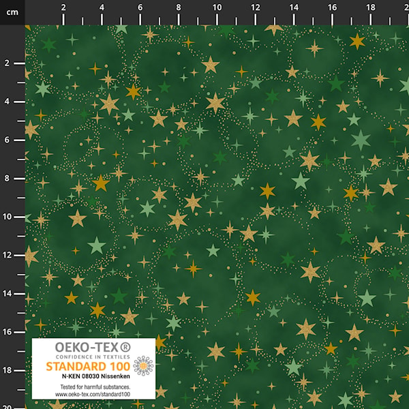Click the orange "STANDARD 100" text
409x409 pixels.
click(x=88, y=367)
